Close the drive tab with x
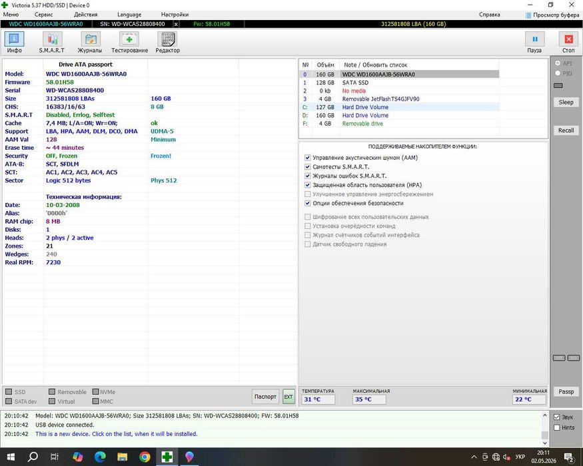This screenshot has width=583, height=466. (176, 24)
